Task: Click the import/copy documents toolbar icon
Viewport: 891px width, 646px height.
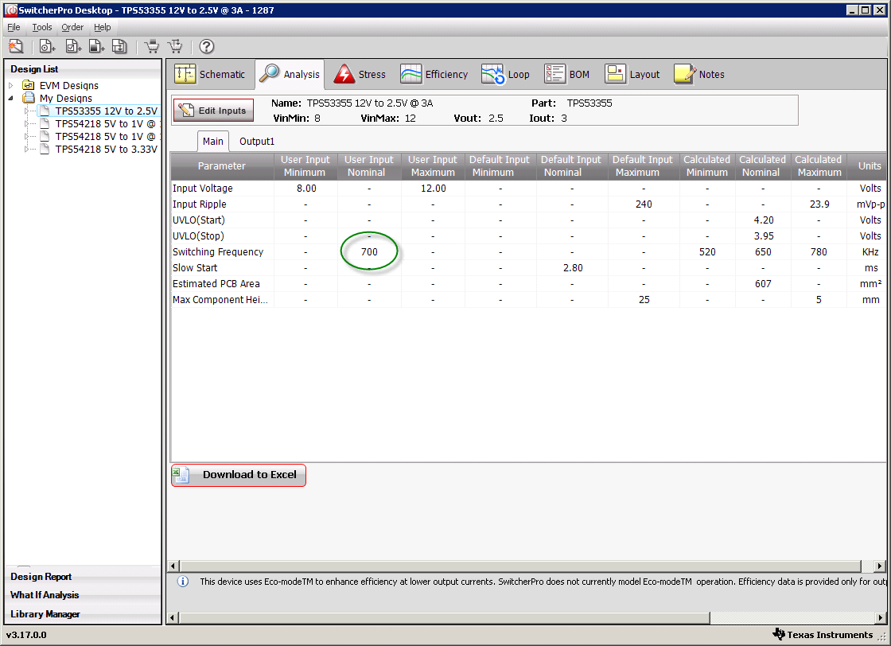Action: (x=119, y=47)
